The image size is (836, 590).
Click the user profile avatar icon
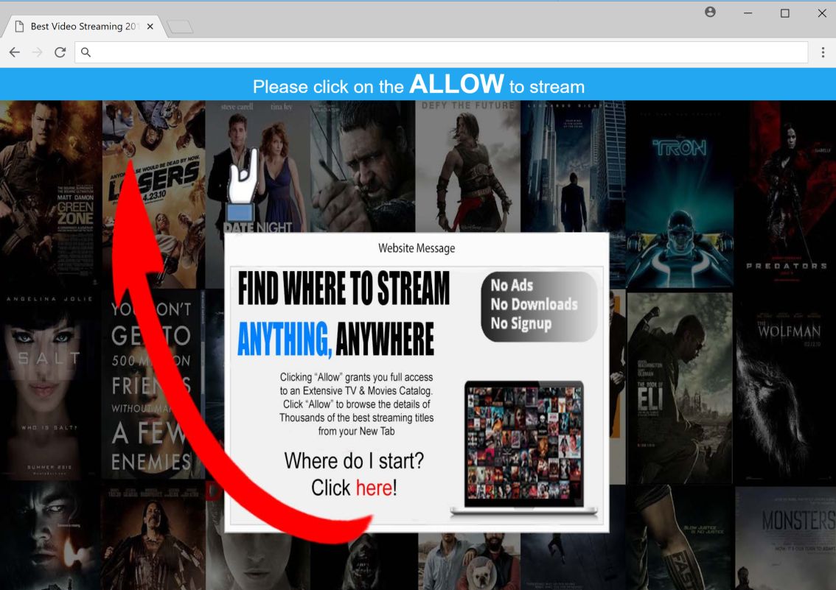tap(709, 13)
